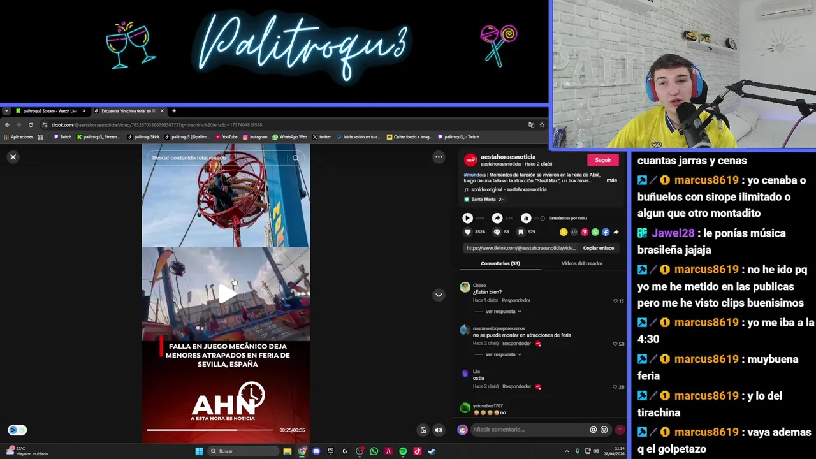Post comment with the red arrow button
The height and width of the screenshot is (459, 816).
click(620, 430)
